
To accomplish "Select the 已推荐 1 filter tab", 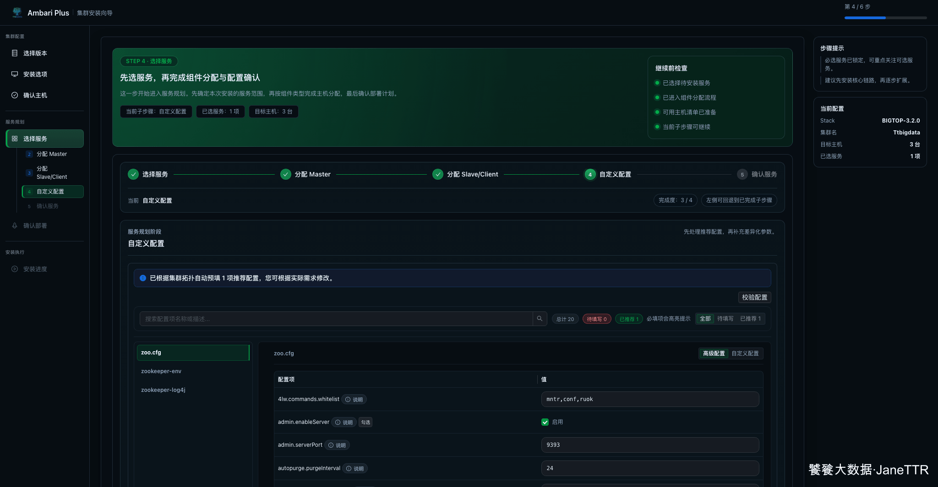I will click(x=751, y=318).
